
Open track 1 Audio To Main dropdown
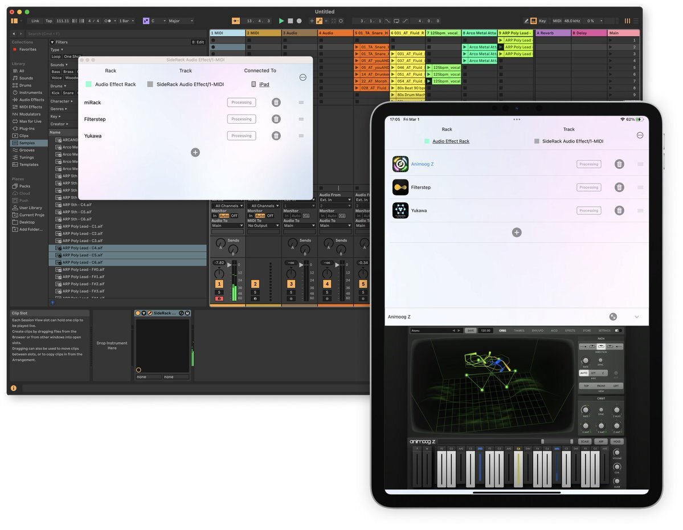[x=227, y=226]
